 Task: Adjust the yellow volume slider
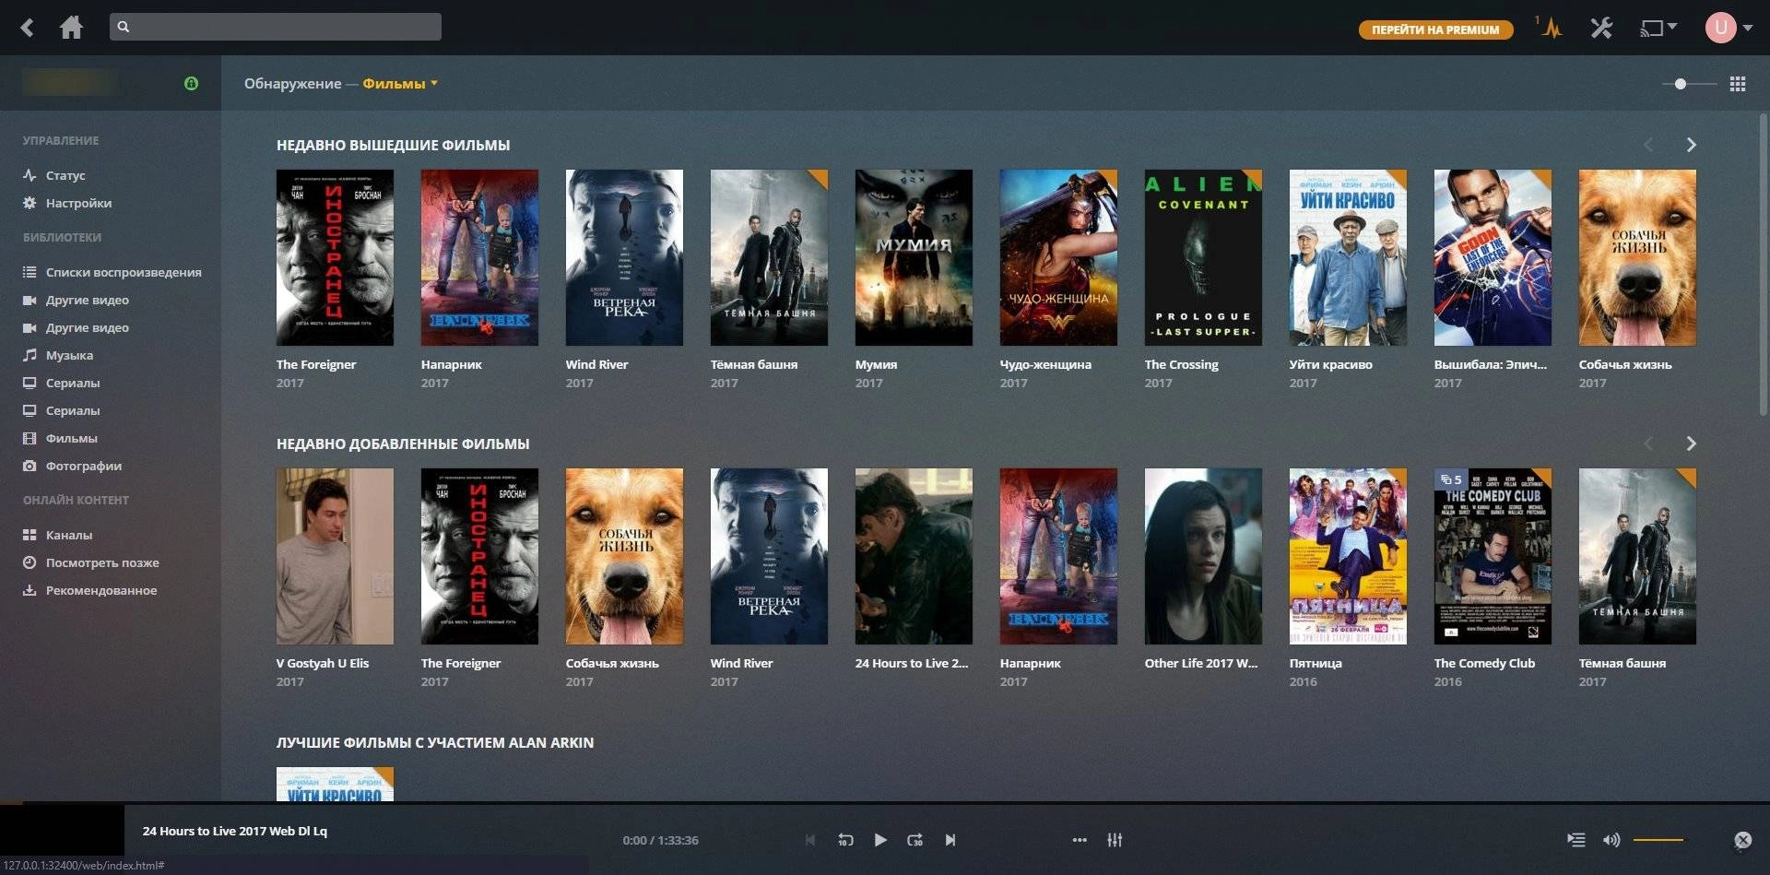click(x=1658, y=840)
